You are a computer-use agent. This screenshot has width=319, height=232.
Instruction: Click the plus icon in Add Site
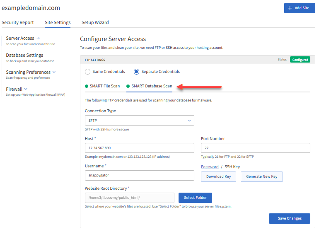(290, 8)
